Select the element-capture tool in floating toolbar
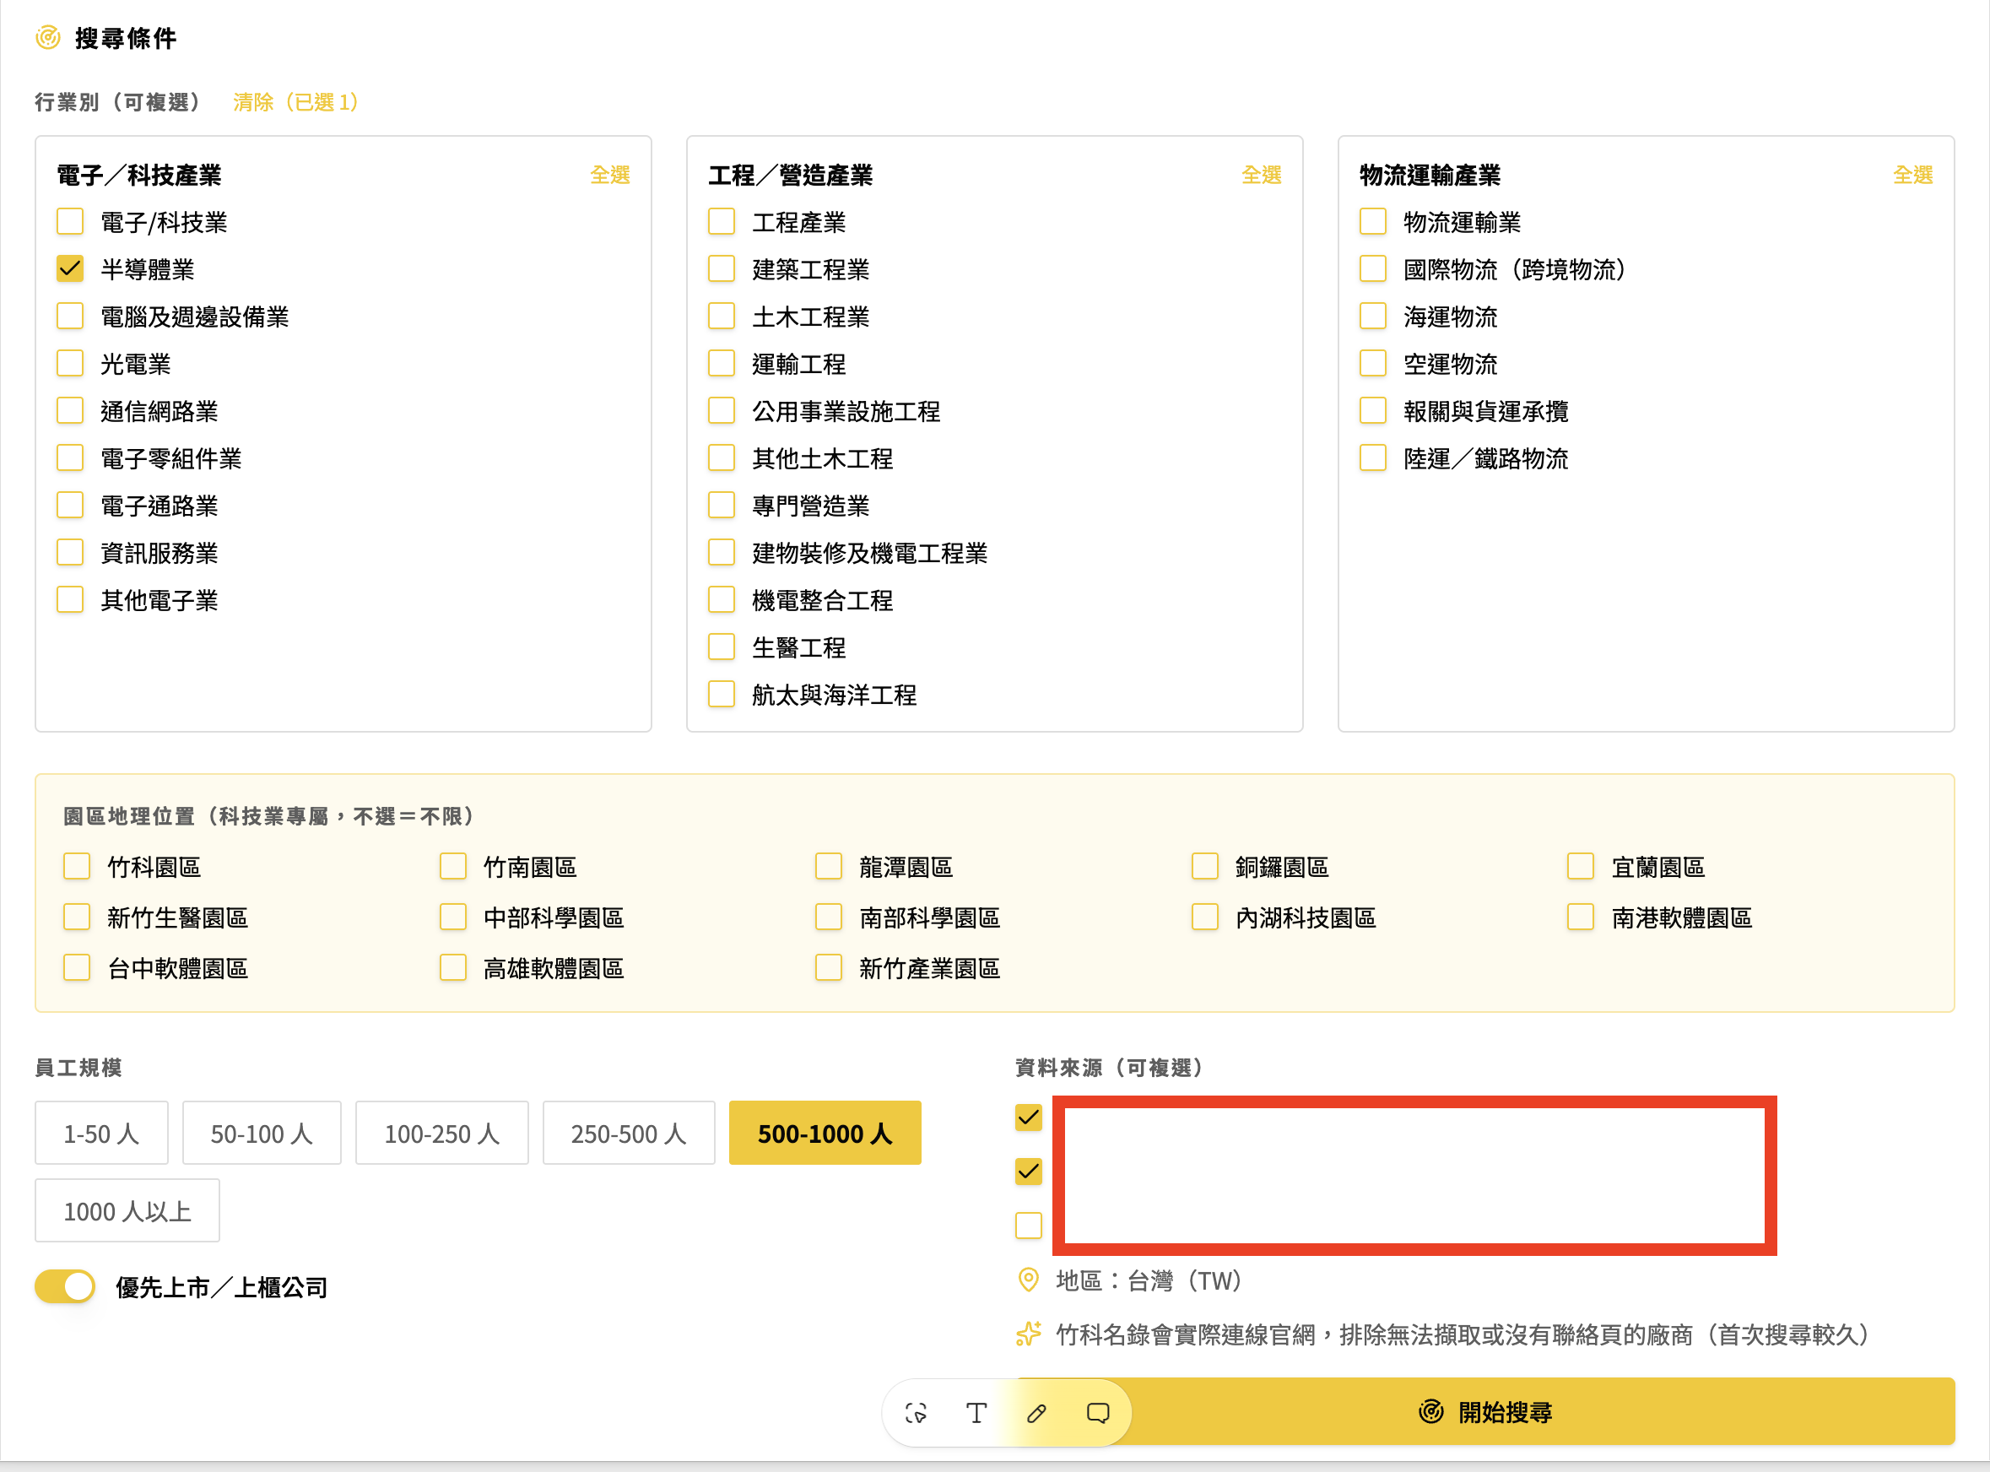Image resolution: width=1990 pixels, height=1472 pixels. coord(916,1413)
